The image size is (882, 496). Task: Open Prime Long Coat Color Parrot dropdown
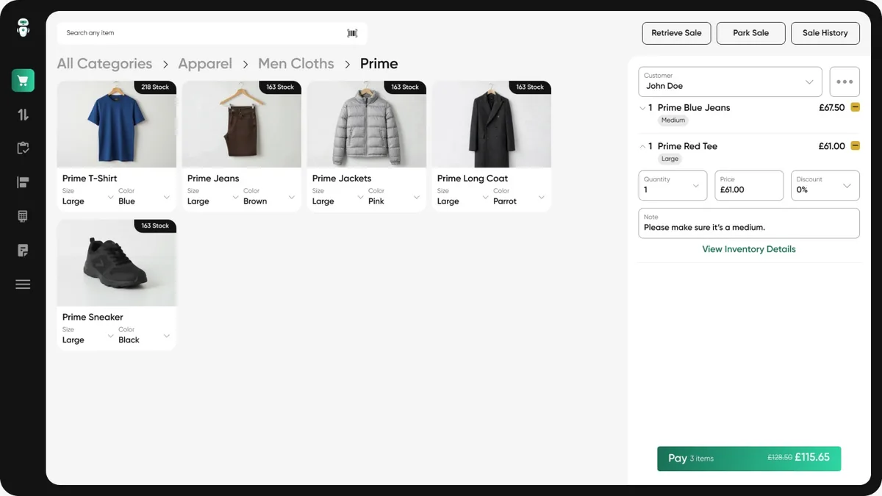pyautogui.click(x=519, y=196)
